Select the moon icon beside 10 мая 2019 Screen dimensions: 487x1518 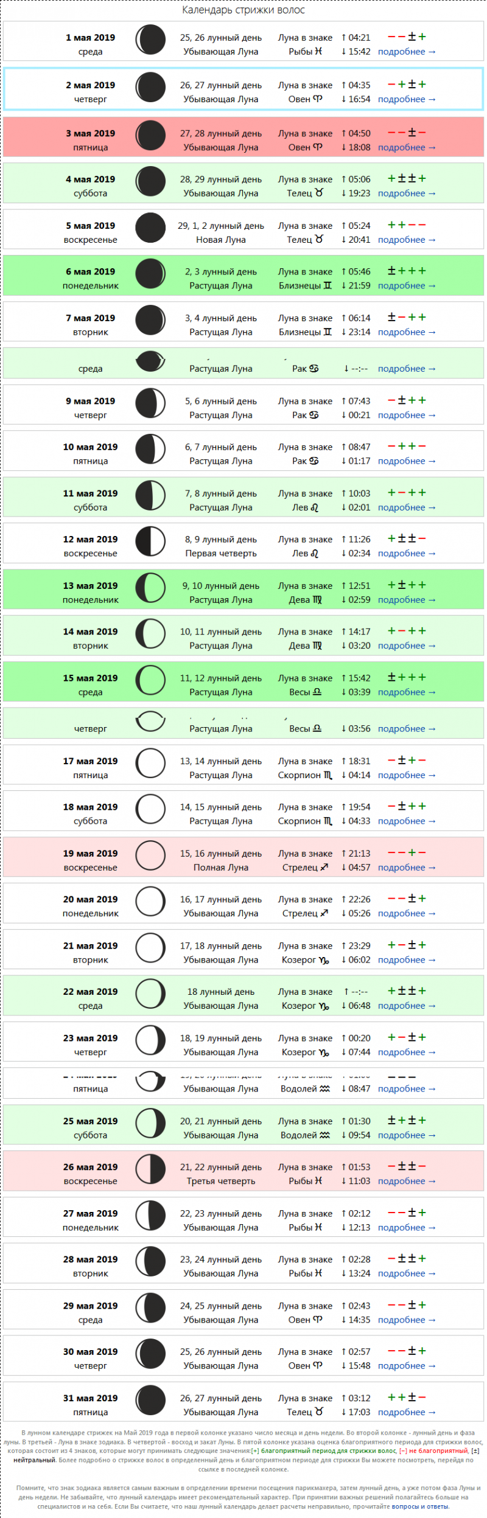pyautogui.click(x=150, y=450)
